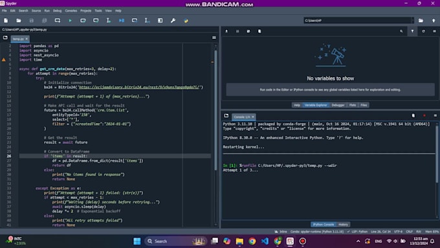
Task: Refresh the variables list
Action: pyautogui.click(x=423, y=31)
